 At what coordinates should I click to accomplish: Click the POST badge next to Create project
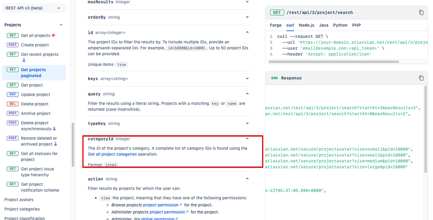13,45
